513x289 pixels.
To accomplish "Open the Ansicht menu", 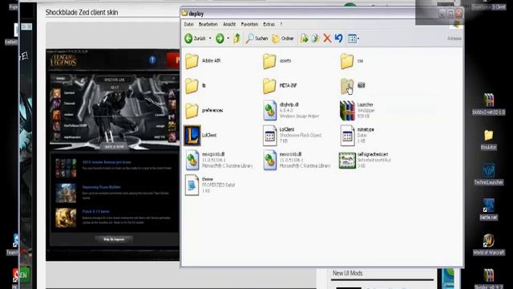I will click(229, 24).
